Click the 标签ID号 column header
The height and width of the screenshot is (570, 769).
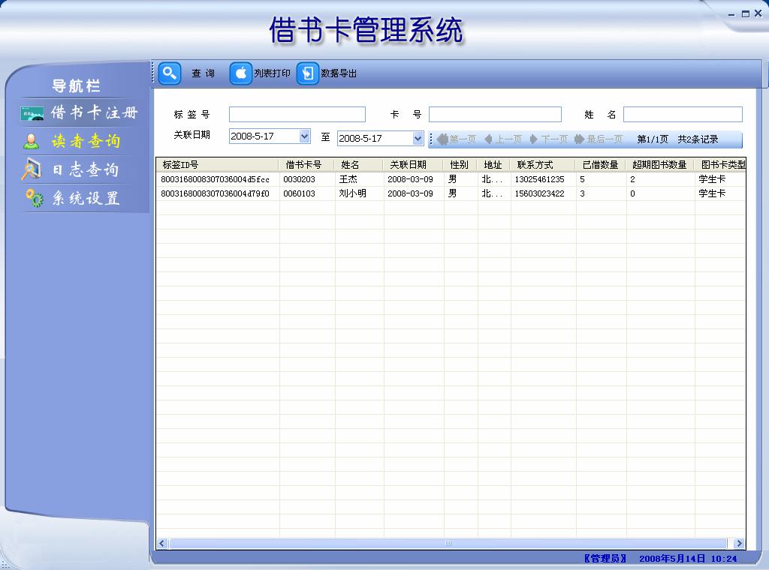(217, 165)
